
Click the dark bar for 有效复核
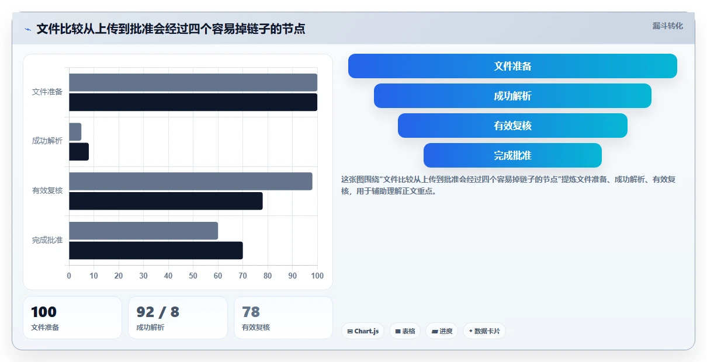pyautogui.click(x=166, y=201)
